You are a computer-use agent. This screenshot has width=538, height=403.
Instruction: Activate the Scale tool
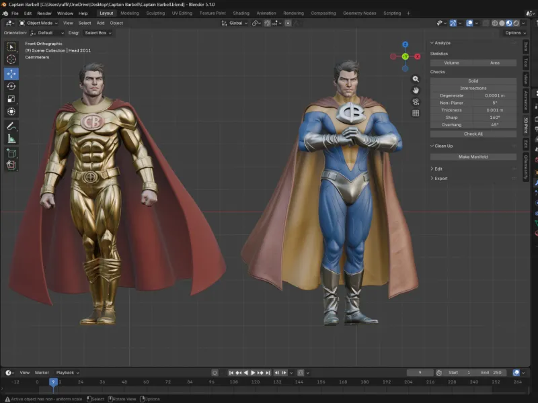point(11,99)
